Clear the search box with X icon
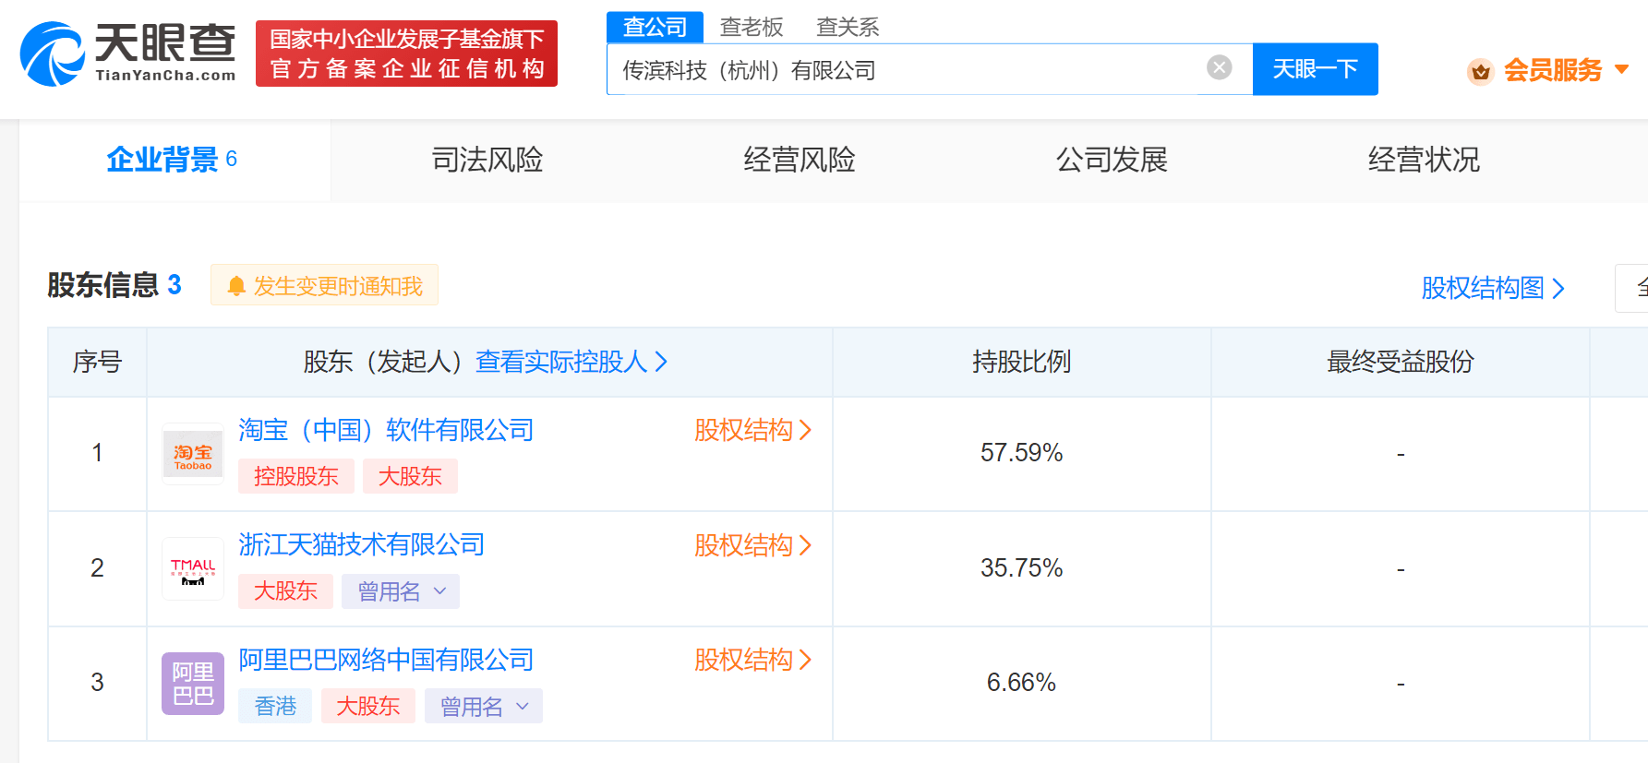 pyautogui.click(x=1219, y=67)
